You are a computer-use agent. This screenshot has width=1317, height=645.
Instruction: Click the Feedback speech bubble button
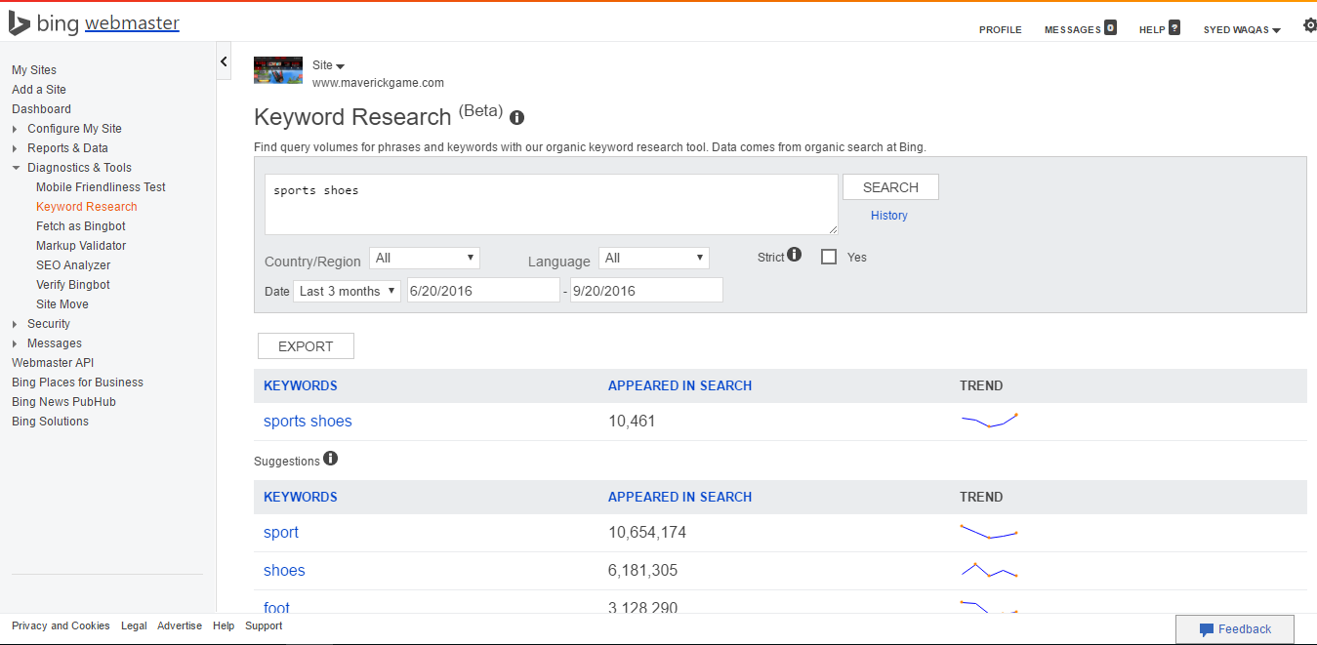point(1235,629)
